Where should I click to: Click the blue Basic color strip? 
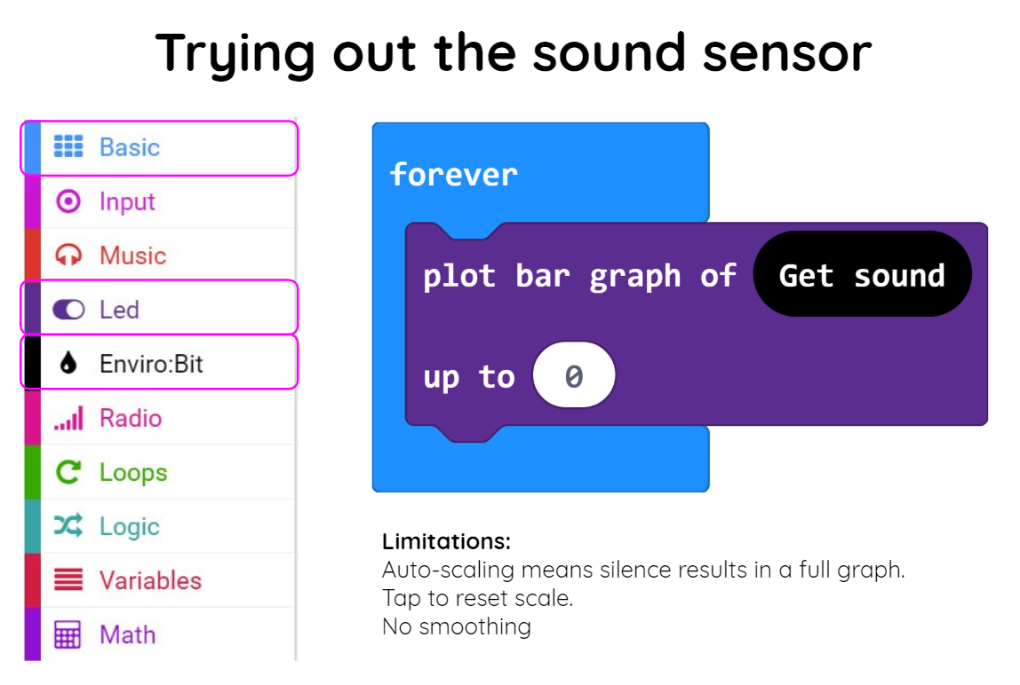(33, 147)
